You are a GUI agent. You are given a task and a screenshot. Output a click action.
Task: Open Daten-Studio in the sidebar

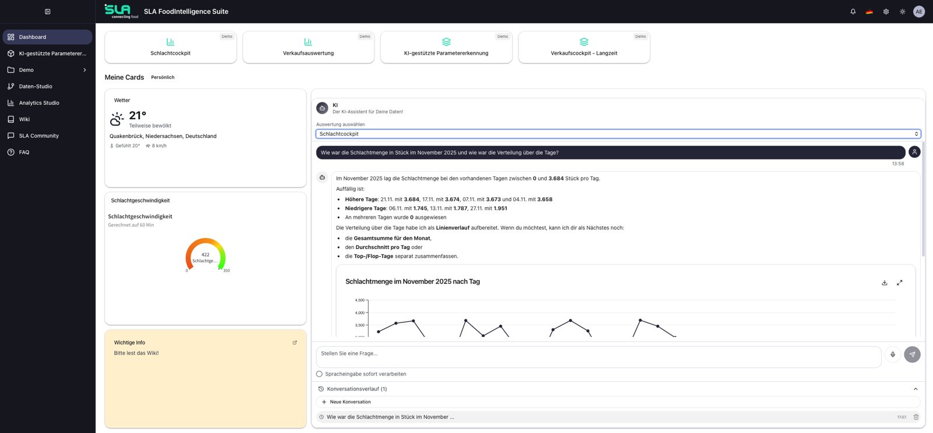click(47, 86)
